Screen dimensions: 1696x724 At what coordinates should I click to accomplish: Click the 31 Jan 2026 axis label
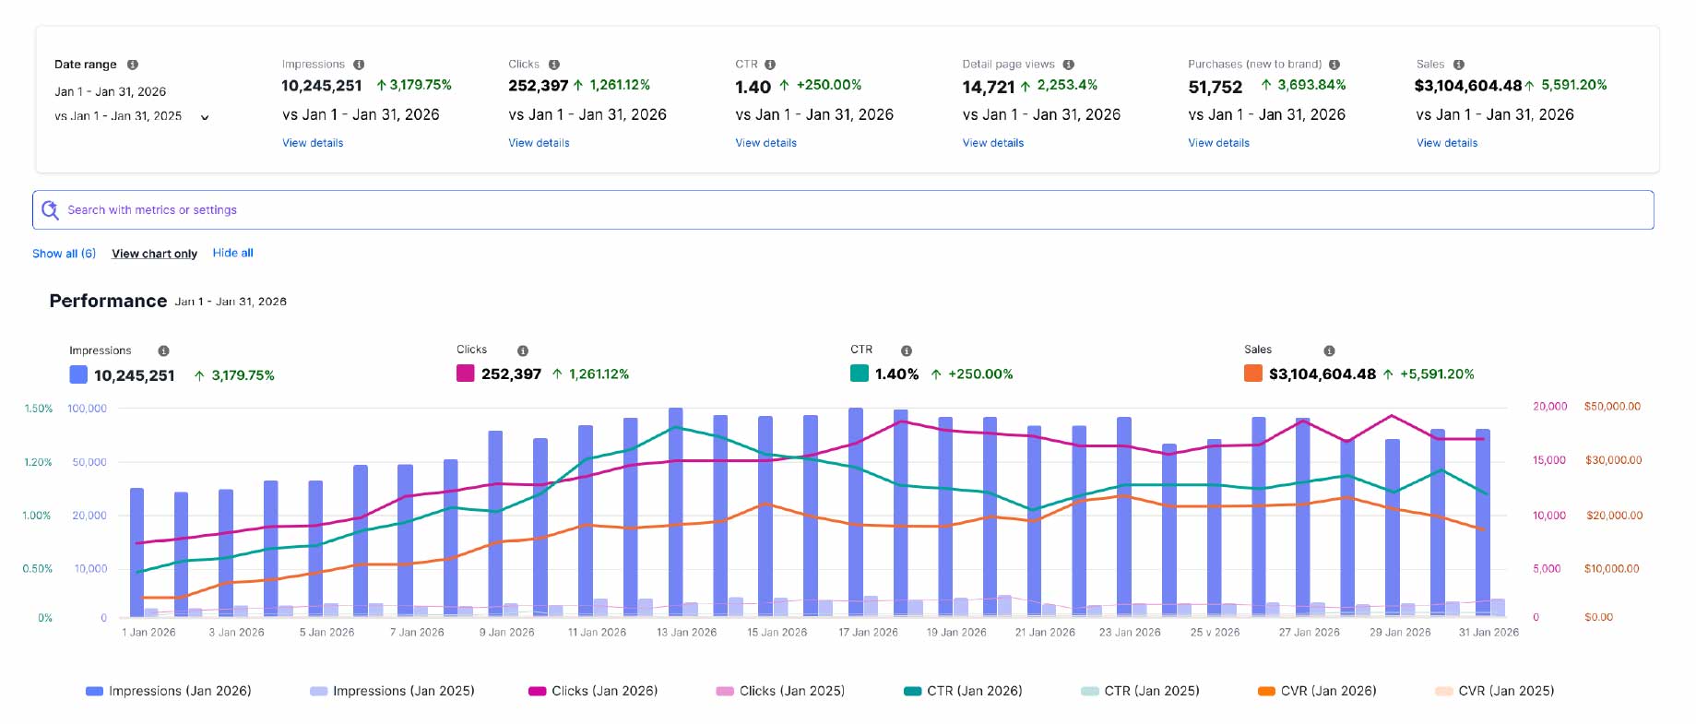pos(1488,633)
